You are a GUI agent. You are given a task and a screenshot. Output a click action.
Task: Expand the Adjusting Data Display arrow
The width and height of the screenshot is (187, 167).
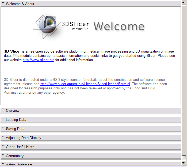[3, 137]
